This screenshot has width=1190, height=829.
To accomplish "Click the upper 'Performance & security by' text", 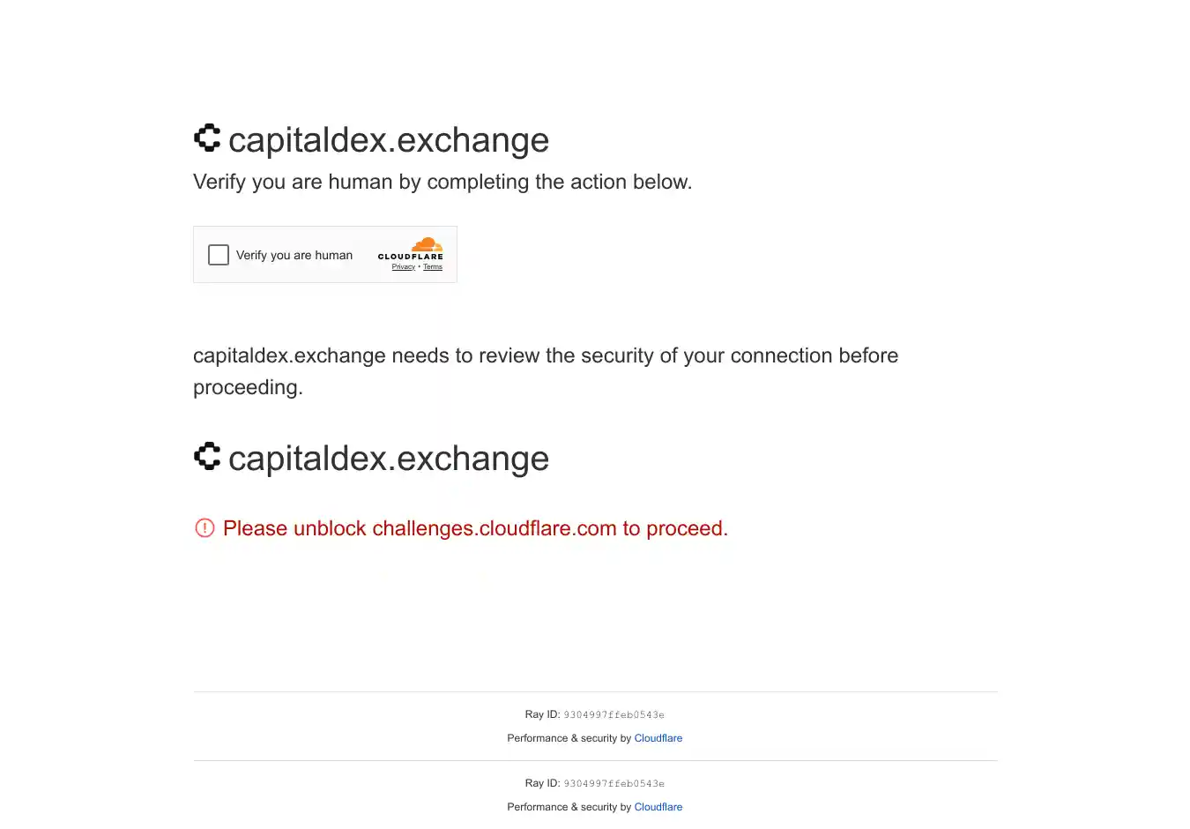I will [569, 738].
